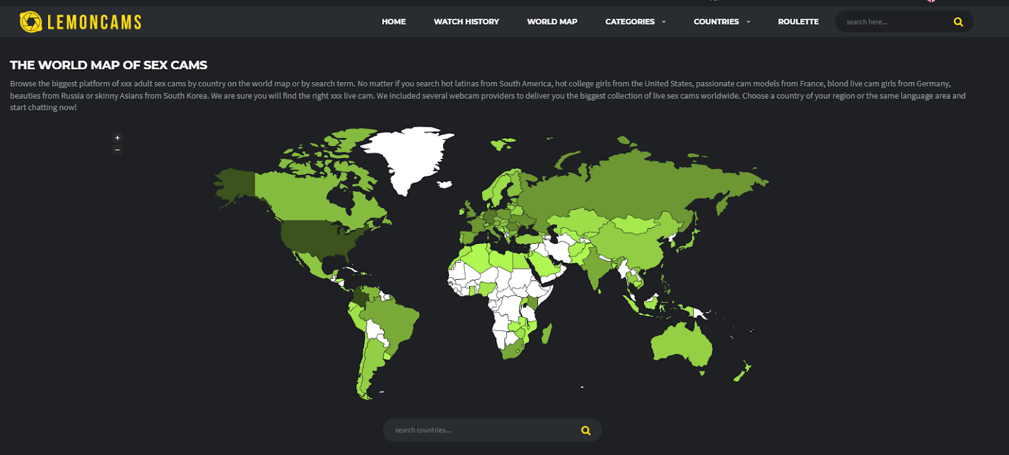Click the country search magnifier icon
The width and height of the screenshot is (1009, 455).
point(585,430)
